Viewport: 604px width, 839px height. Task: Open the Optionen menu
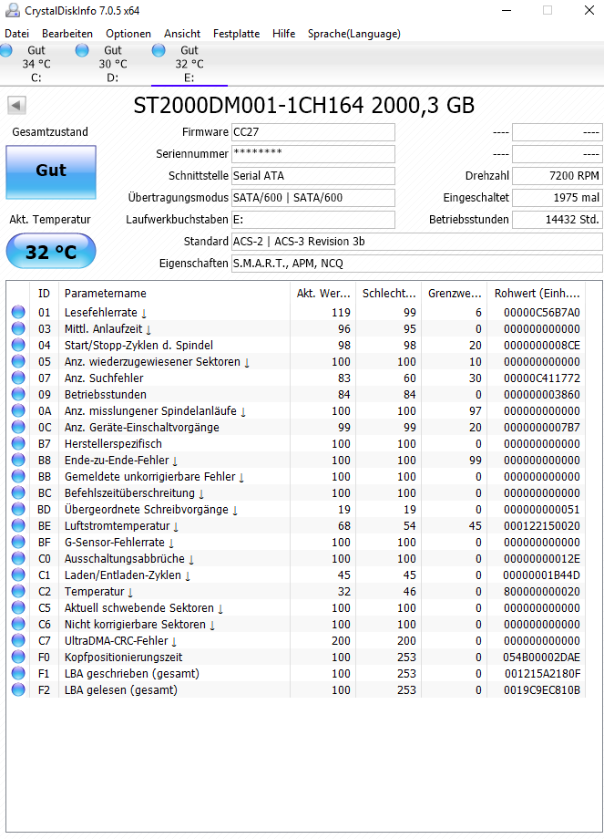click(x=128, y=33)
